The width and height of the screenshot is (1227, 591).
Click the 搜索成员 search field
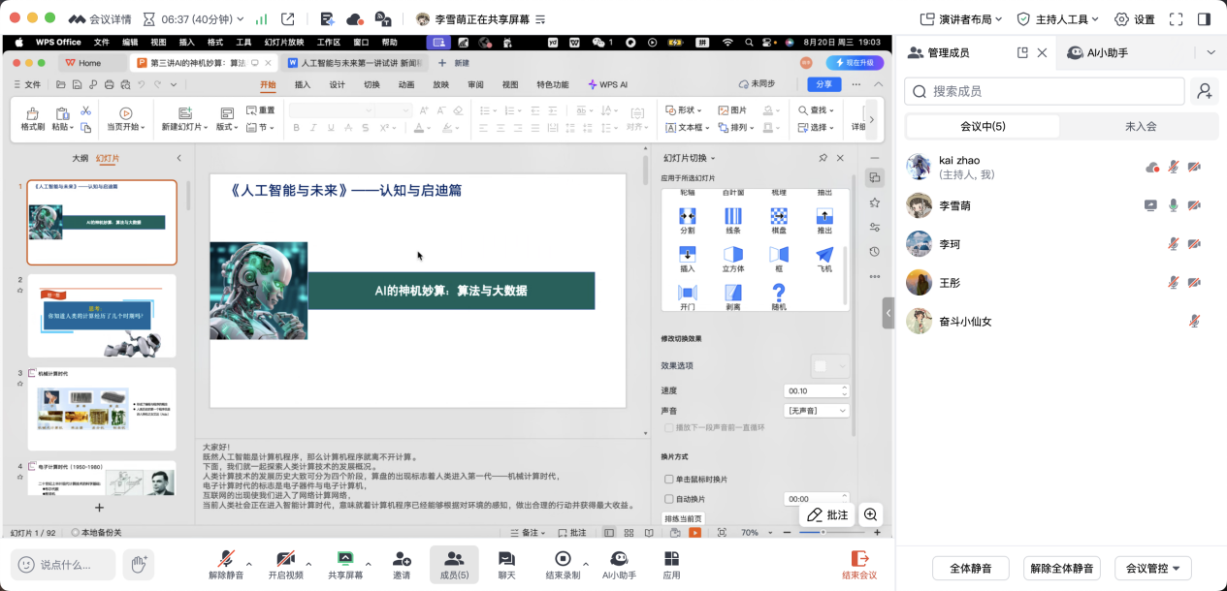1045,91
